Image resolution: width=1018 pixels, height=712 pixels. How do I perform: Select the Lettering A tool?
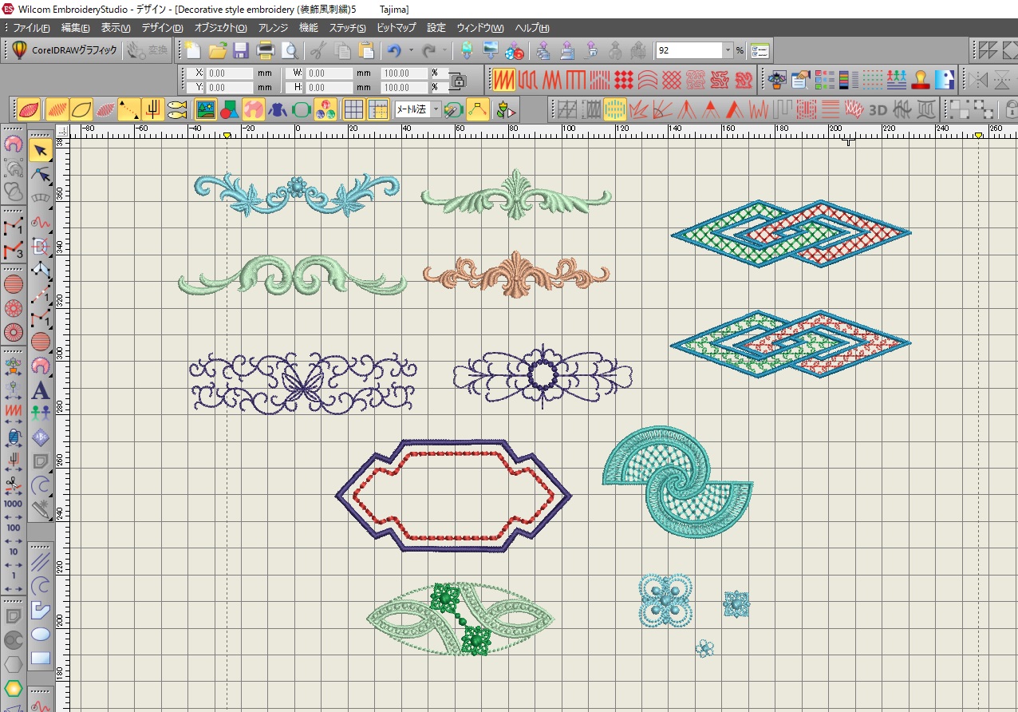[x=41, y=390]
